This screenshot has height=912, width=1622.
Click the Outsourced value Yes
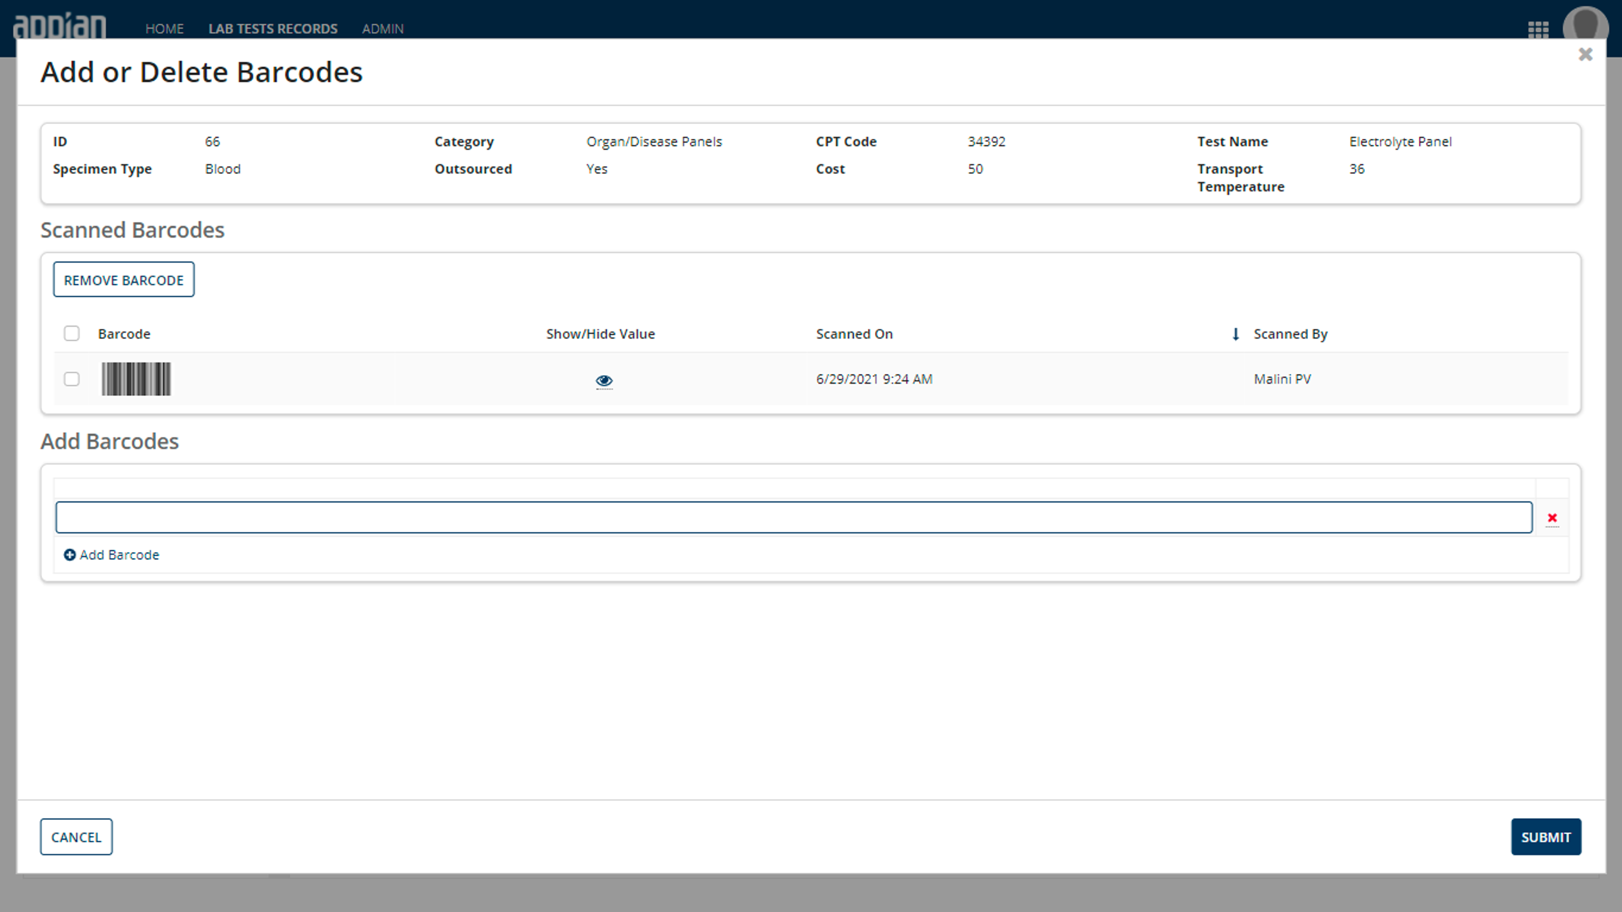[596, 169]
